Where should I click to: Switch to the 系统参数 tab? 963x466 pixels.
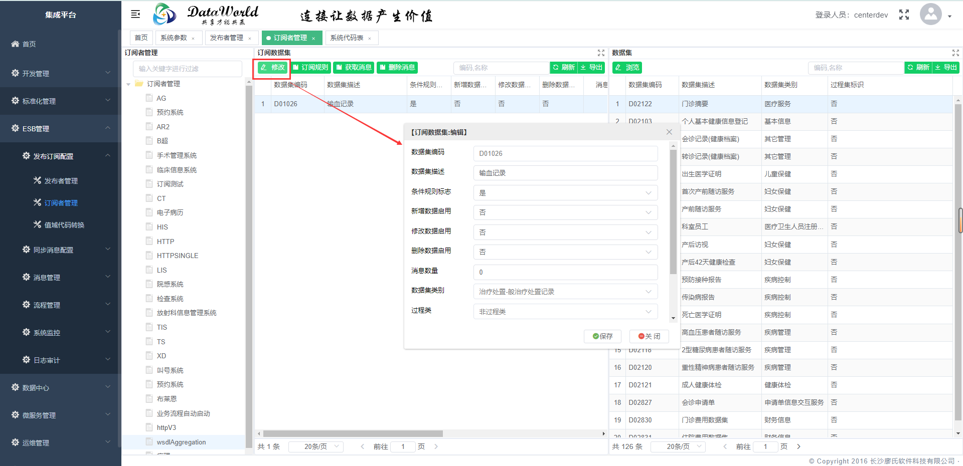click(x=178, y=38)
